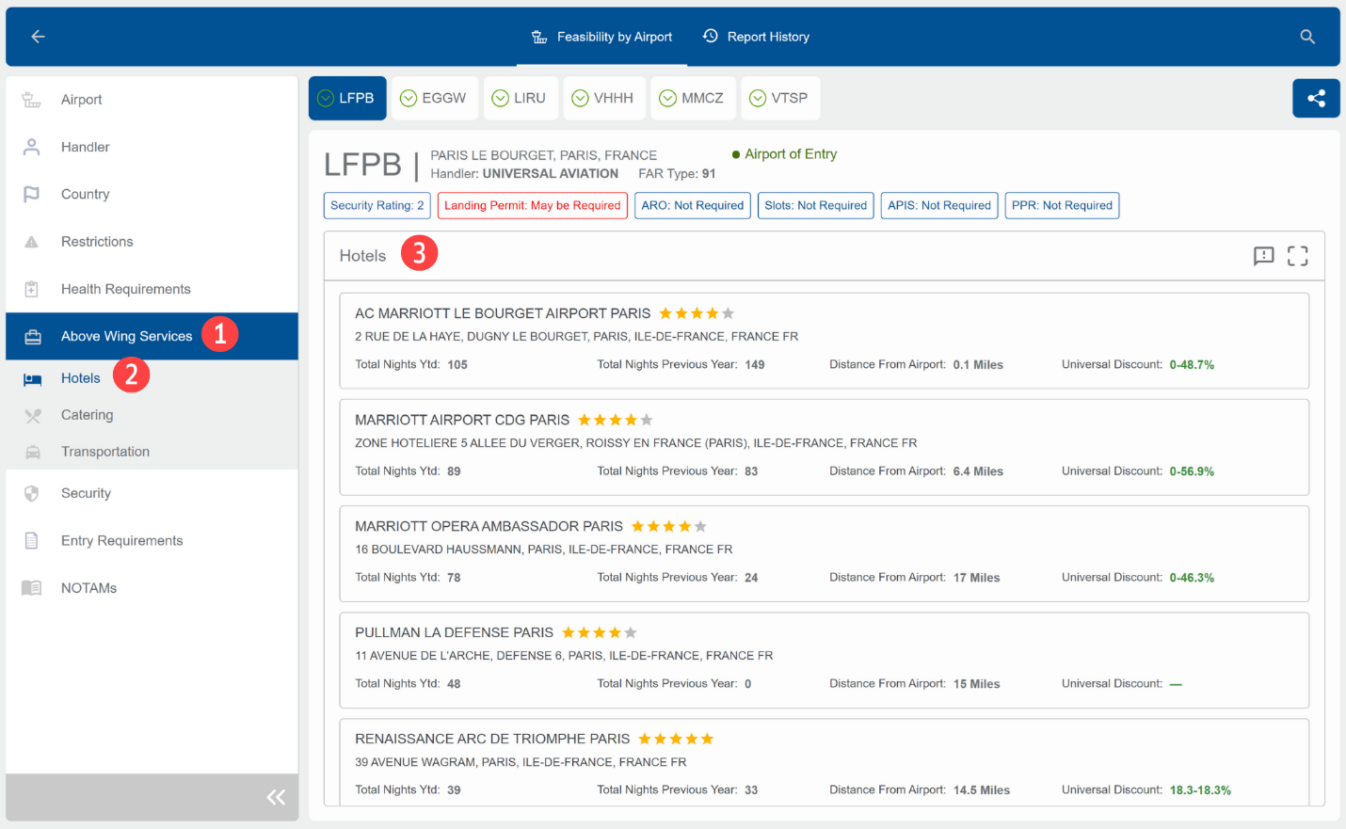Click the 0-46.3% Universal Discount value
The height and width of the screenshot is (829, 1346).
tap(1192, 578)
